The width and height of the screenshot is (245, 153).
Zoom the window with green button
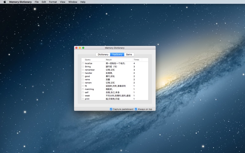point(83,48)
